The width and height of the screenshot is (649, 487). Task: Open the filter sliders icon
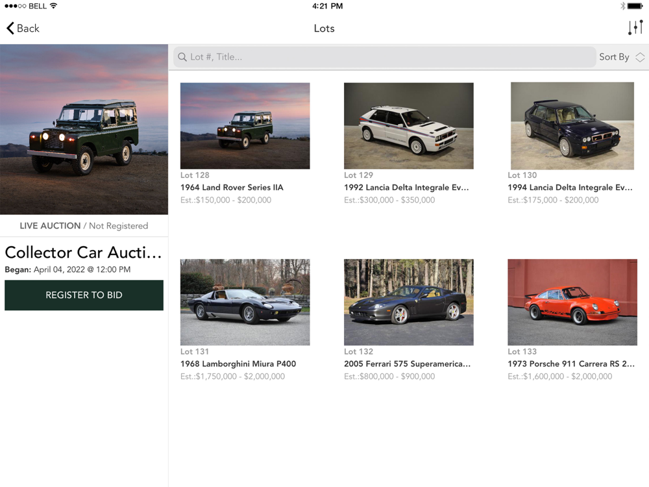[635, 28]
